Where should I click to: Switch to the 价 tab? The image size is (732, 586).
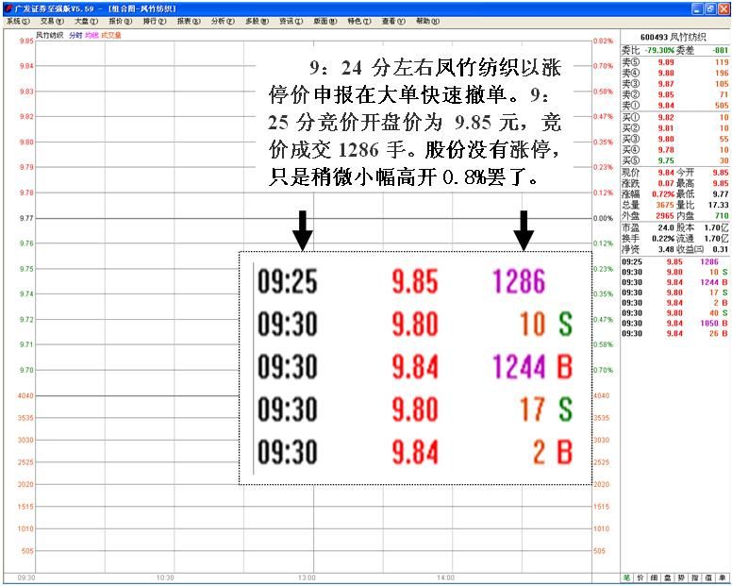pos(640,578)
